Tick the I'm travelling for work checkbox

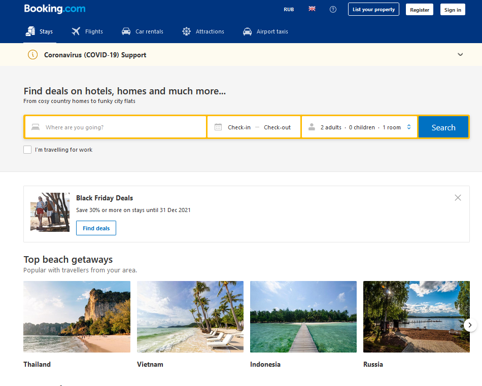click(x=27, y=150)
